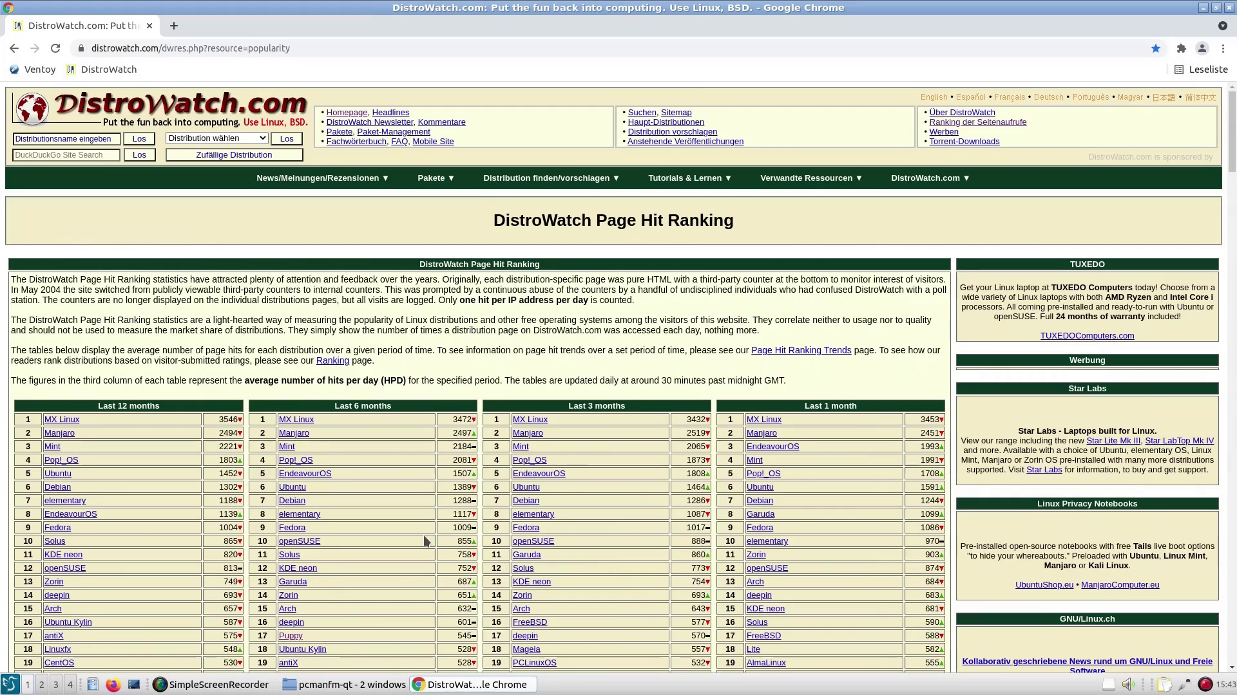The height and width of the screenshot is (695, 1237).
Task: Switch to virtual desktop 4
Action: pyautogui.click(x=70, y=685)
